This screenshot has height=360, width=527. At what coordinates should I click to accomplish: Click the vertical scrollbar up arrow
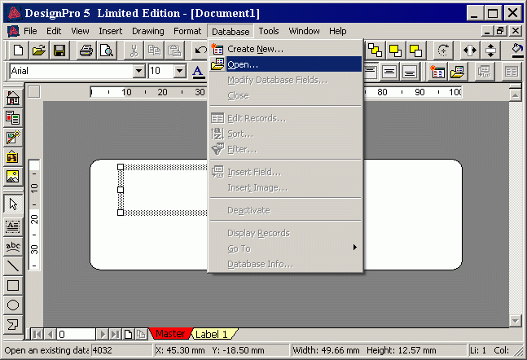click(x=516, y=96)
